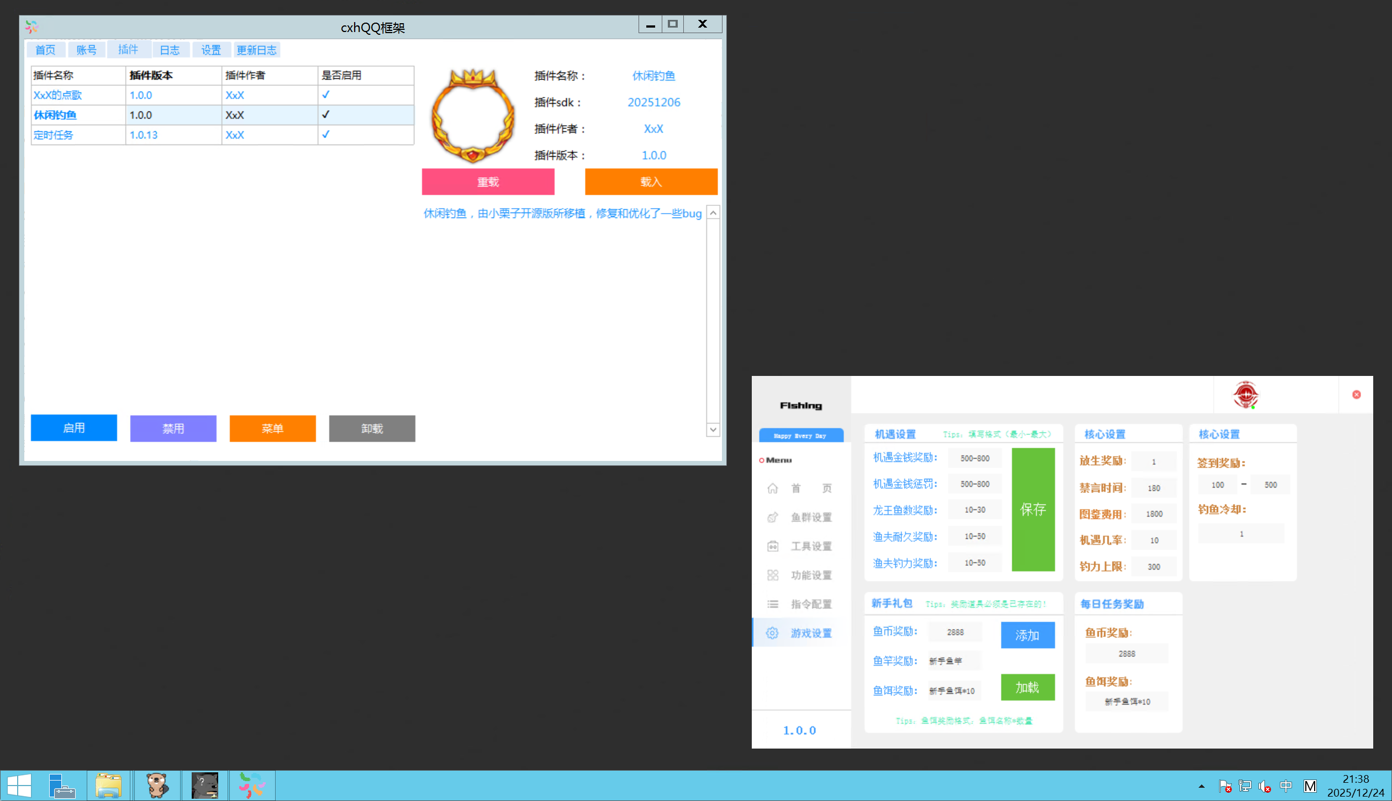
Task: Click the description box scroll-down arrow
Action: (713, 429)
